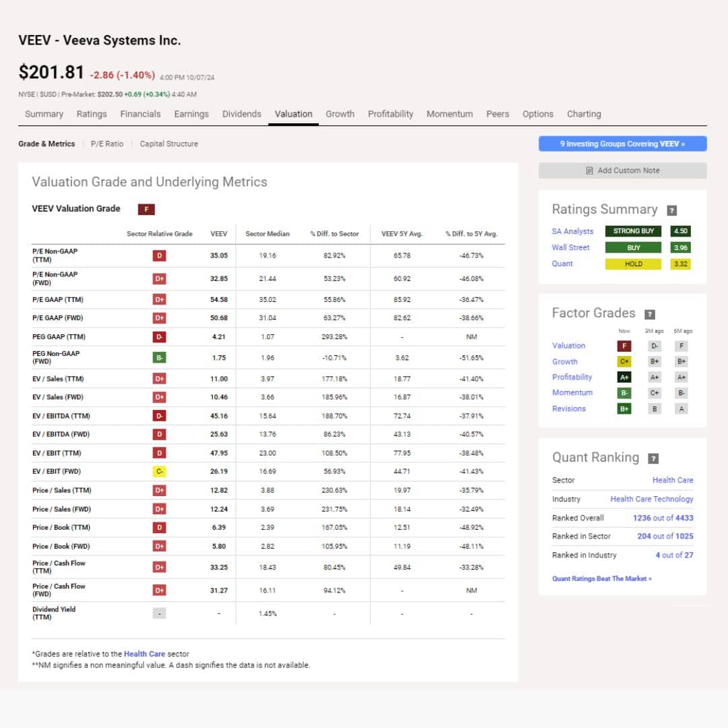Click the Profitability A+ grade badge under Now
This screenshot has height=728, width=728.
point(624,377)
